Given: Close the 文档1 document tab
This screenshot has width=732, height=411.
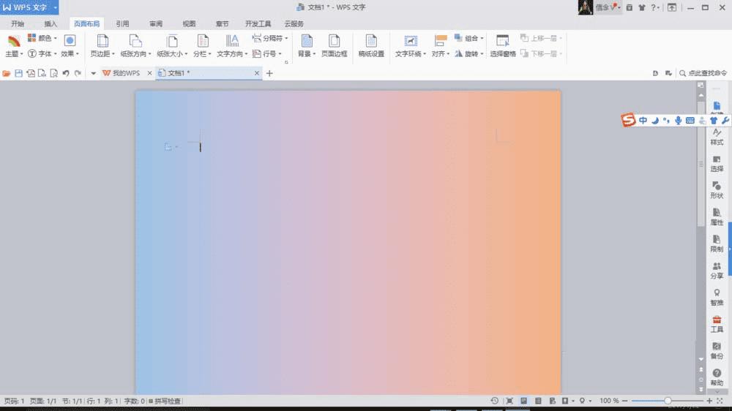Looking at the screenshot, I should click(257, 73).
